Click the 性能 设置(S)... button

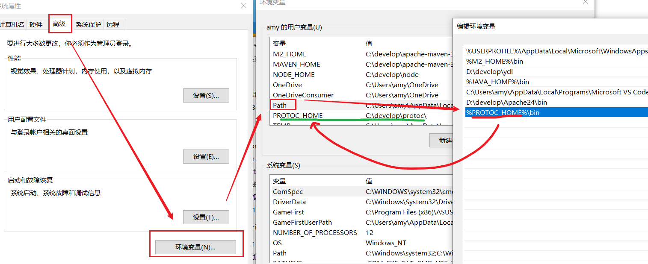point(206,96)
